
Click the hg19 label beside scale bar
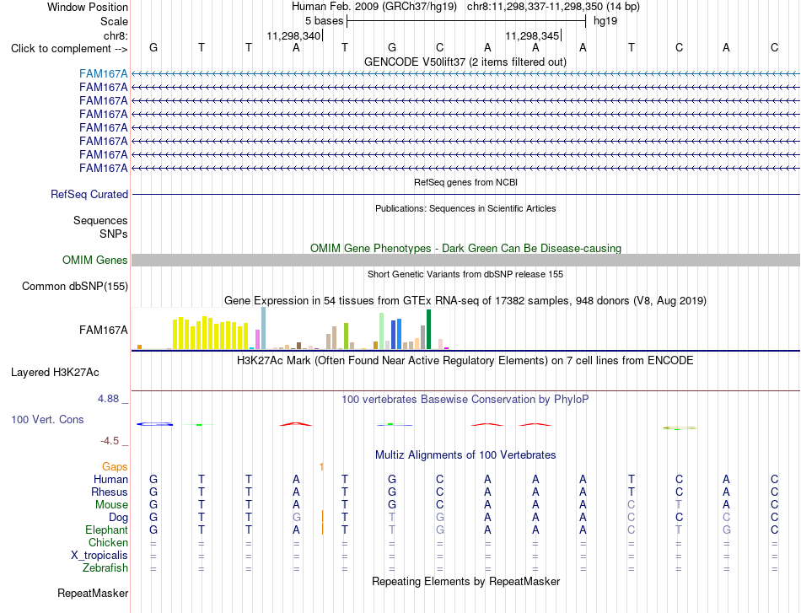(x=605, y=21)
